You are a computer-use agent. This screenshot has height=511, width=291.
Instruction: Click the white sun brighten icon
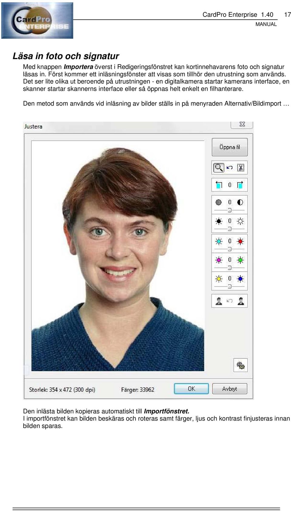240,221
